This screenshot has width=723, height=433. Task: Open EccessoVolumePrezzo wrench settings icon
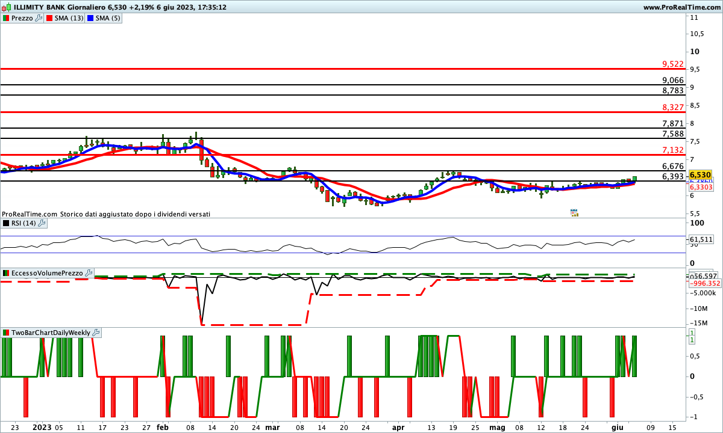tap(89, 273)
